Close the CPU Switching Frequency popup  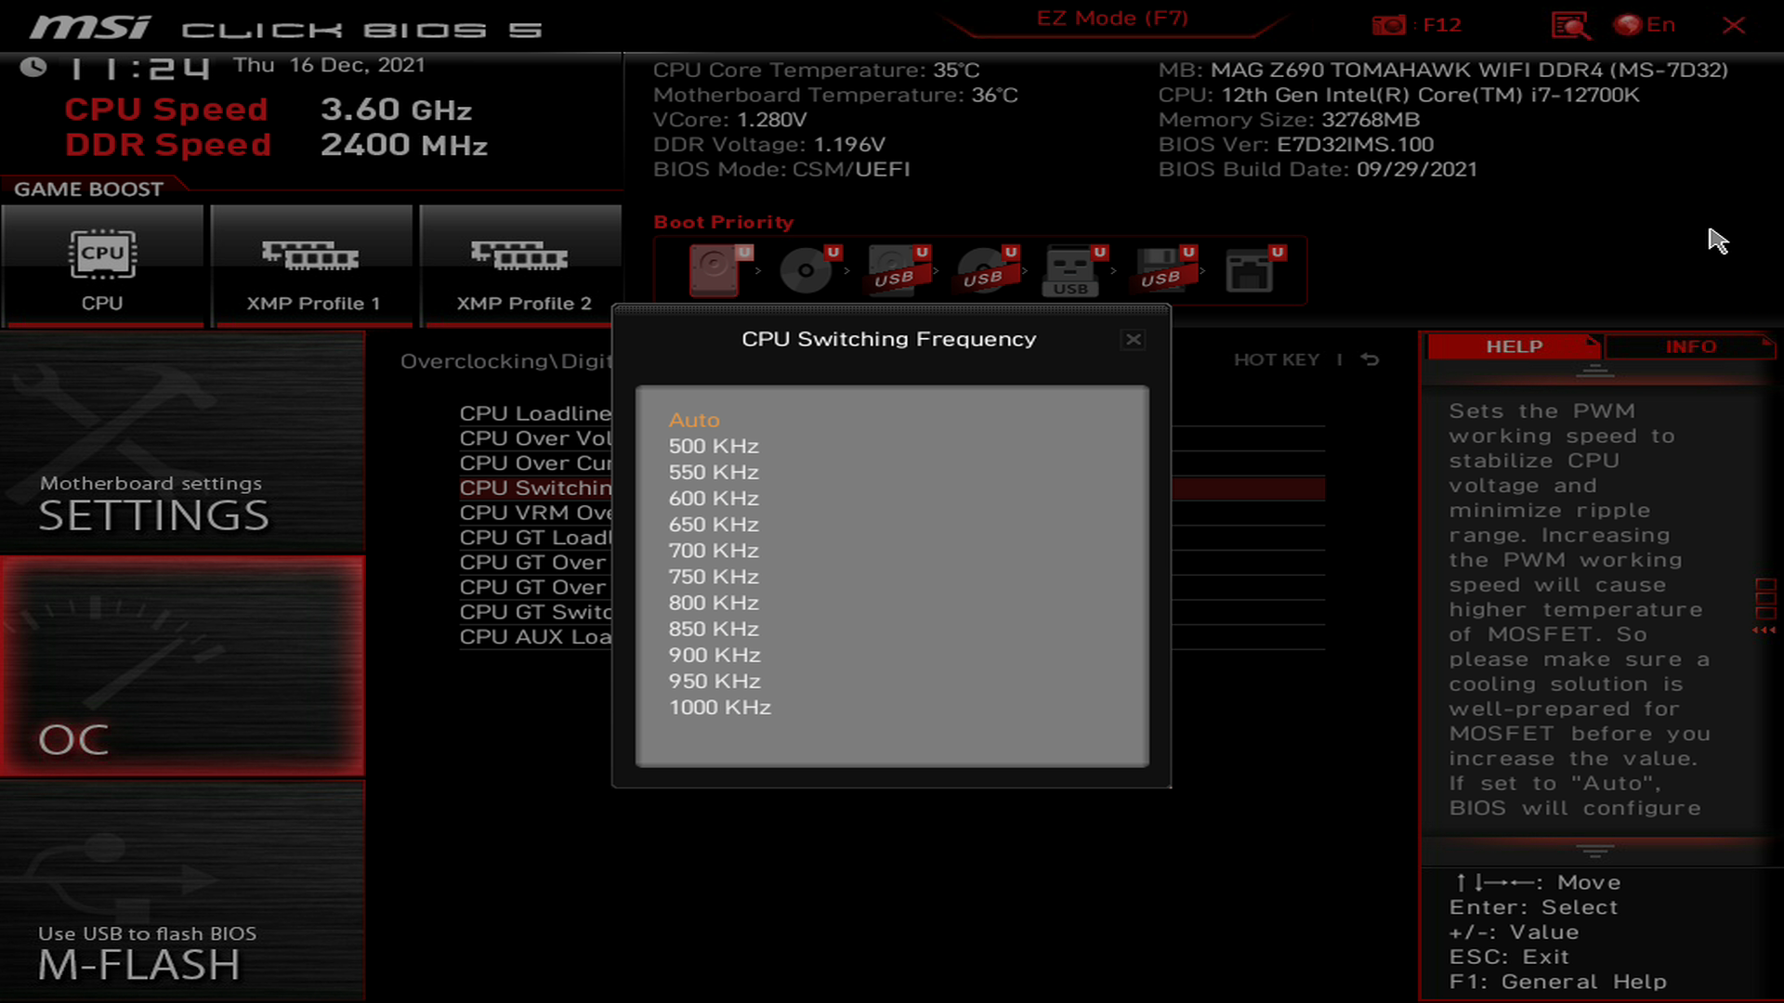[1134, 339]
